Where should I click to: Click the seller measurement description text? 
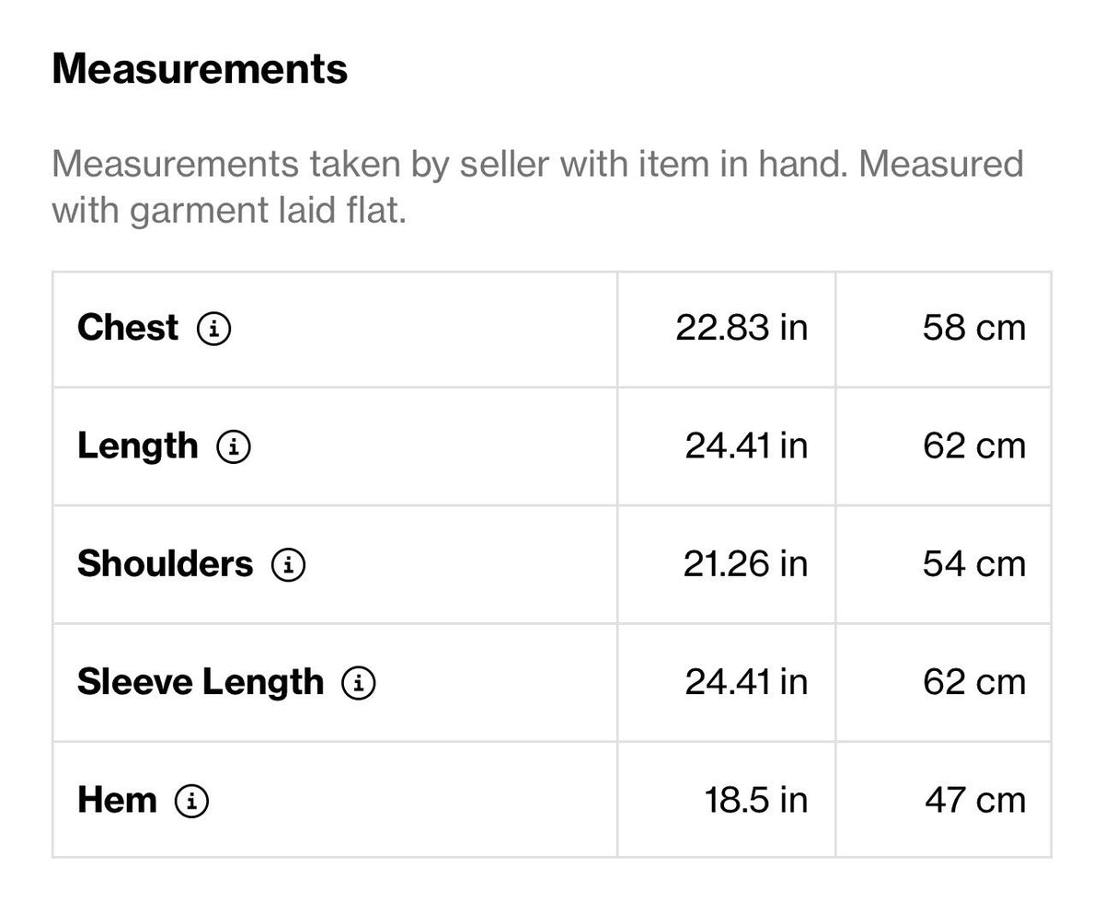coord(538,188)
